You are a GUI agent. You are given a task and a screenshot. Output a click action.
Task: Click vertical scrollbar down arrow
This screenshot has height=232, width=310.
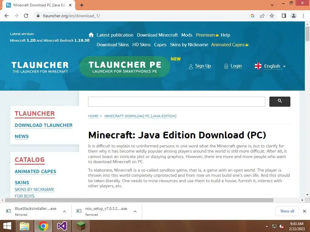coord(307,195)
